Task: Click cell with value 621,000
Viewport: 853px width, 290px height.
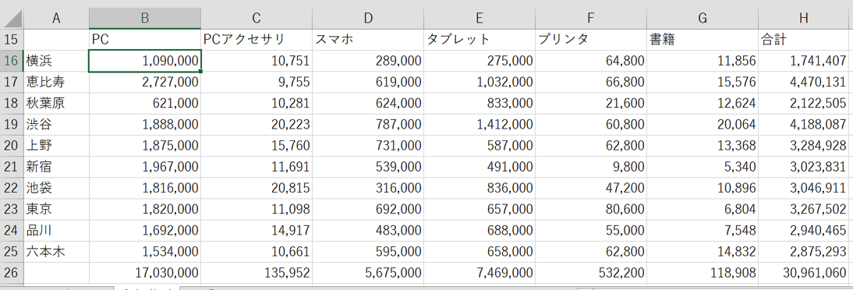Action: pyautogui.click(x=145, y=103)
